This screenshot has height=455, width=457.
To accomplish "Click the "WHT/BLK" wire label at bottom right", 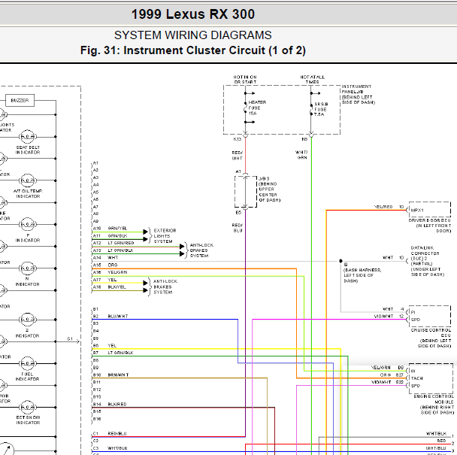I will pyautogui.click(x=436, y=434).
